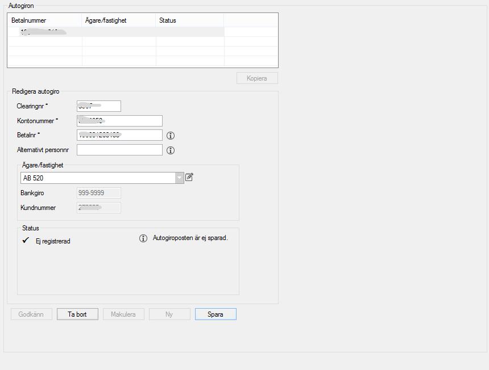Sort by Status column header
The image size is (489, 370).
click(x=189, y=20)
